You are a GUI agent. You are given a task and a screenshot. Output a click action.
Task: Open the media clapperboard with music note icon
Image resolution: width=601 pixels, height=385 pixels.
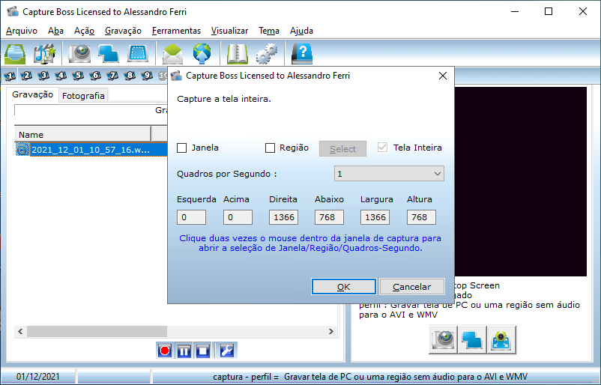click(44, 54)
